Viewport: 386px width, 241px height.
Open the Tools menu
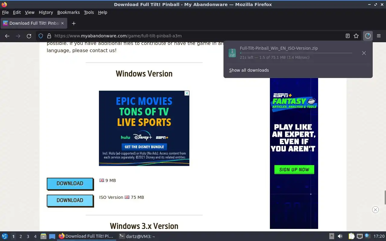coord(89,12)
